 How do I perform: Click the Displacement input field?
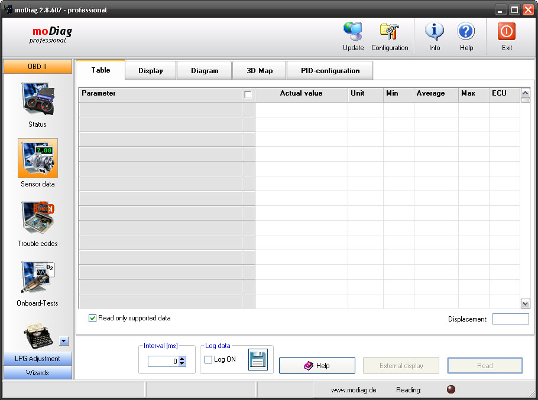(x=510, y=319)
